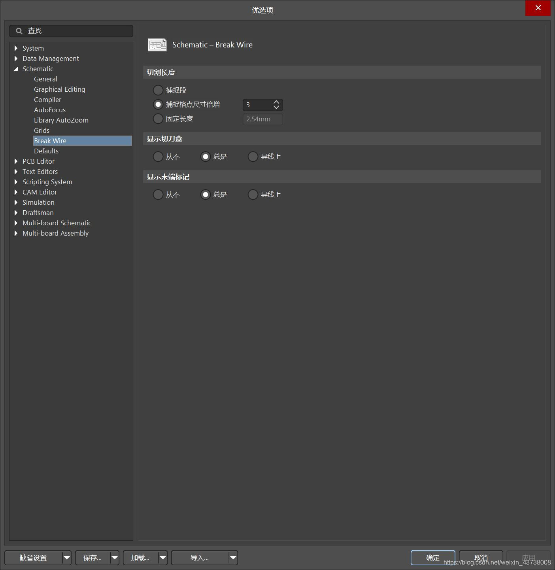This screenshot has width=555, height=570.
Task: Close the preferences dialog with the red X
Action: [x=538, y=8]
